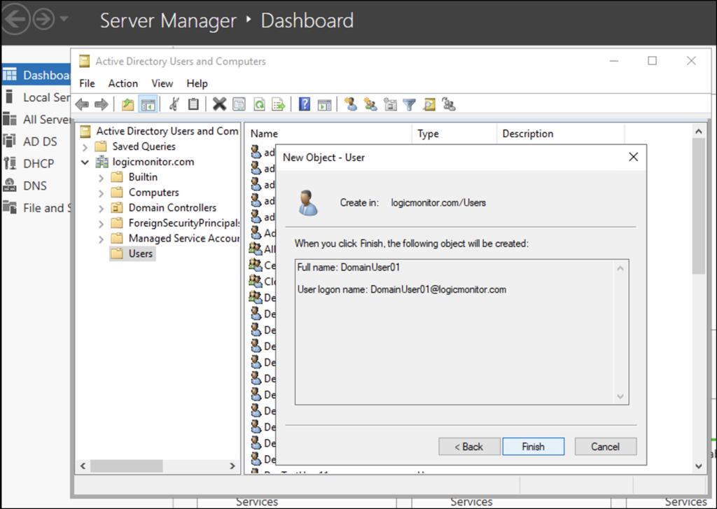The width and height of the screenshot is (717, 509).
Task: Open the Action menu
Action: coord(123,83)
